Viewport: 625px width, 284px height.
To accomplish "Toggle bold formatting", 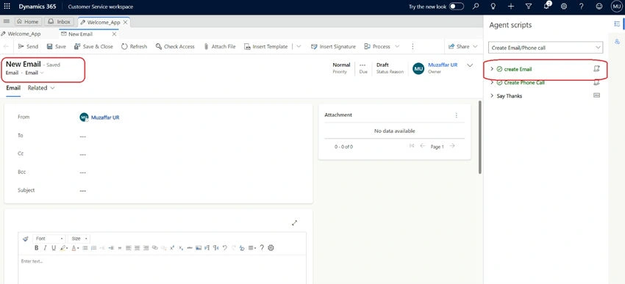I will tap(36, 248).
